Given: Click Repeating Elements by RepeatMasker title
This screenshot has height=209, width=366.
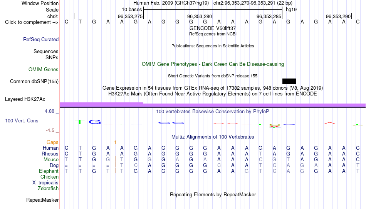Looking at the screenshot, I should coord(213,195).
